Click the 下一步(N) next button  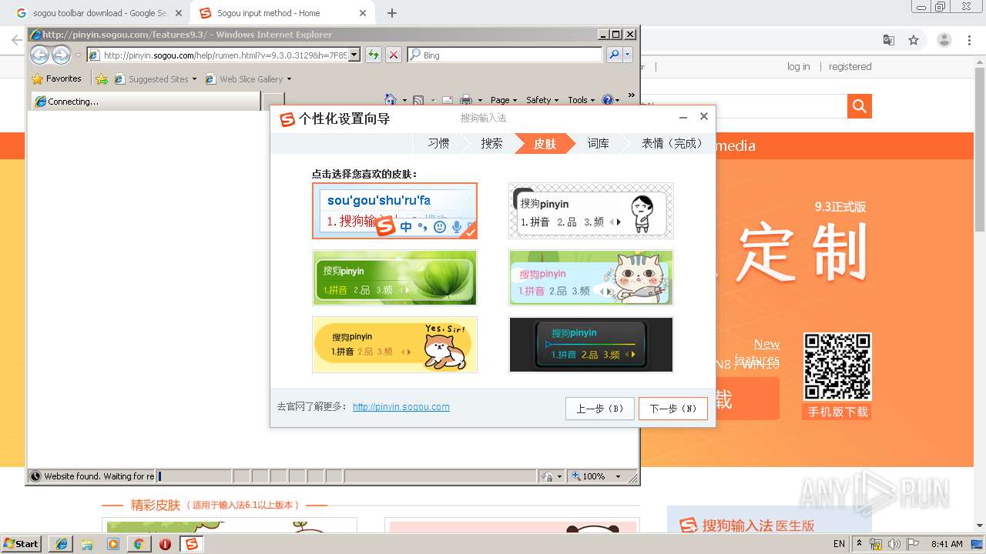point(673,409)
